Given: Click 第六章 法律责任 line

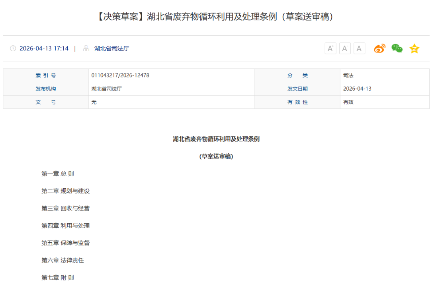Looking at the screenshot, I should coord(63,260).
